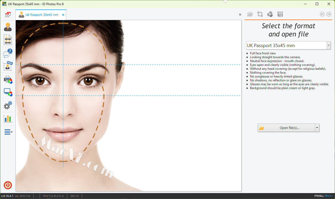Select the UK Passport 35x45 mm tab
Viewport: 335px width, 199px height.
tap(41, 15)
